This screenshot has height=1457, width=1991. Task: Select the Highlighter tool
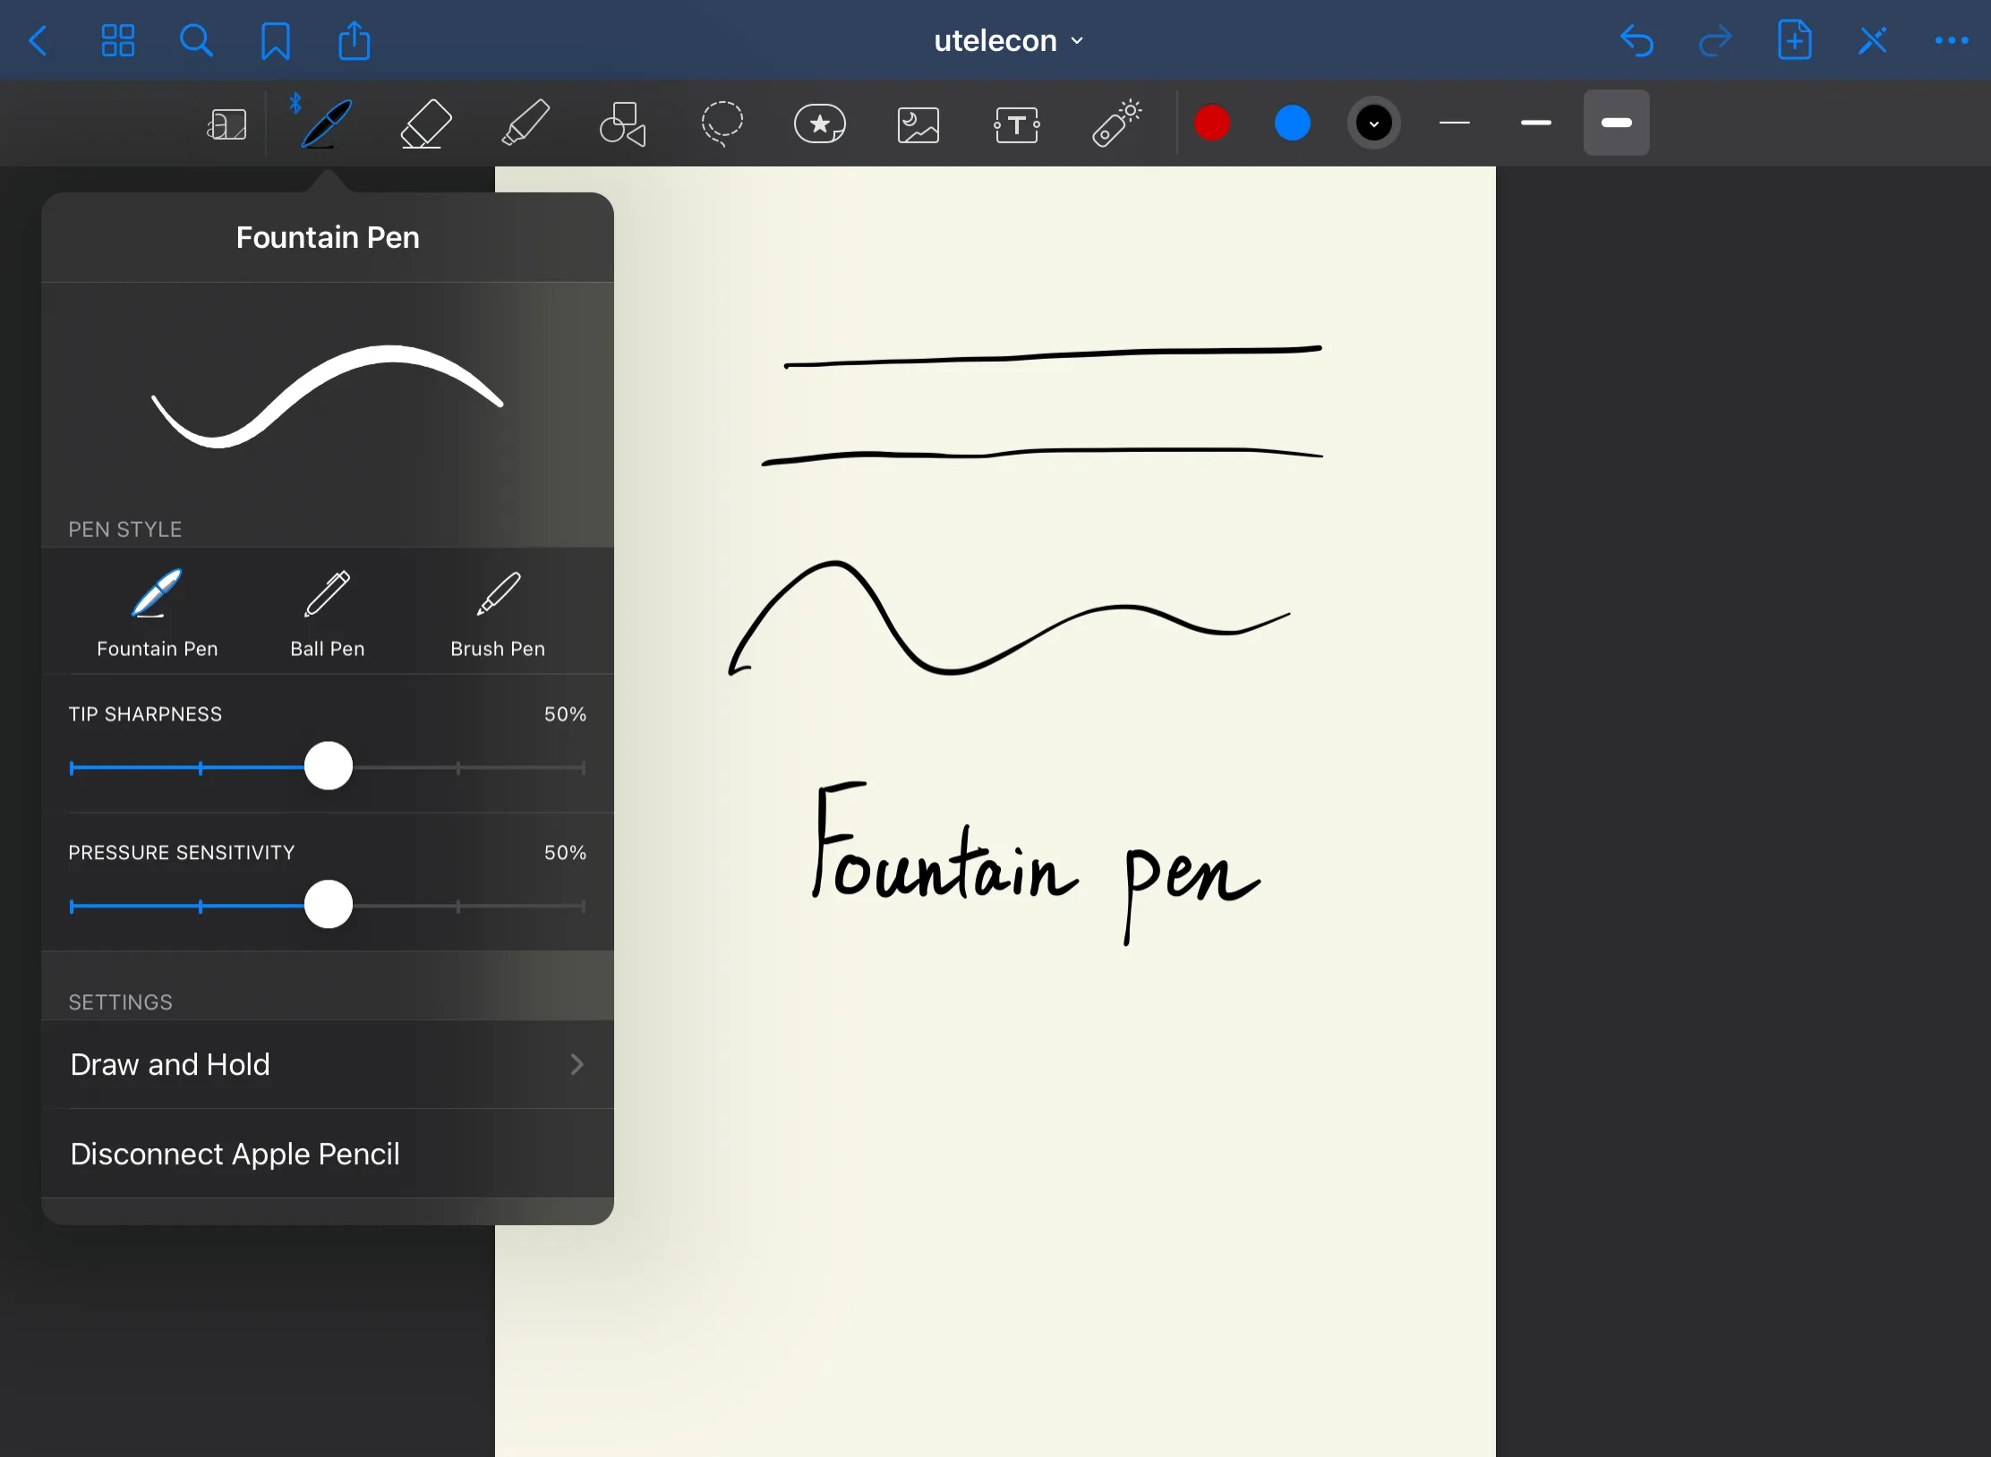click(x=525, y=124)
